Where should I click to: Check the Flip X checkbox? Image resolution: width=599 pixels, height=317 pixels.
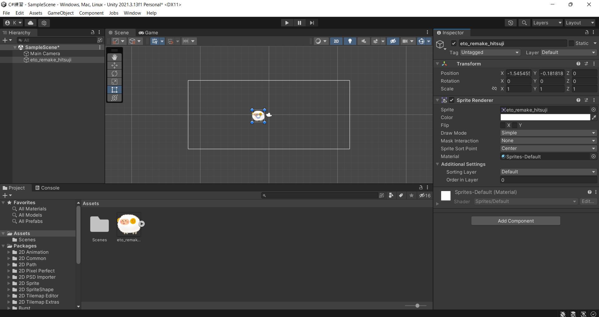pyautogui.click(x=503, y=125)
